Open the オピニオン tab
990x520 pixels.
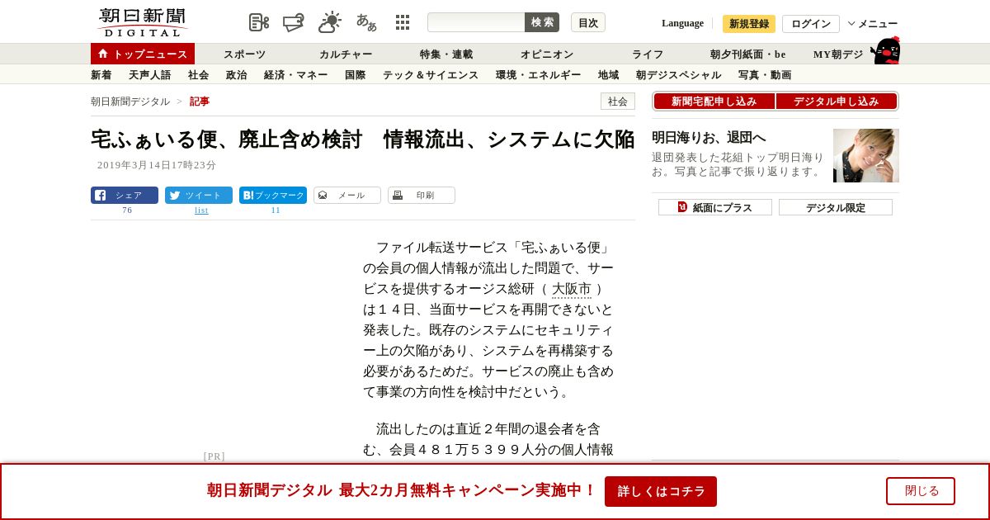pyautogui.click(x=547, y=54)
